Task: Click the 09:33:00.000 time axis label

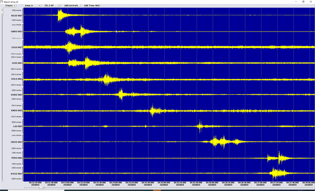Action: 67,182
